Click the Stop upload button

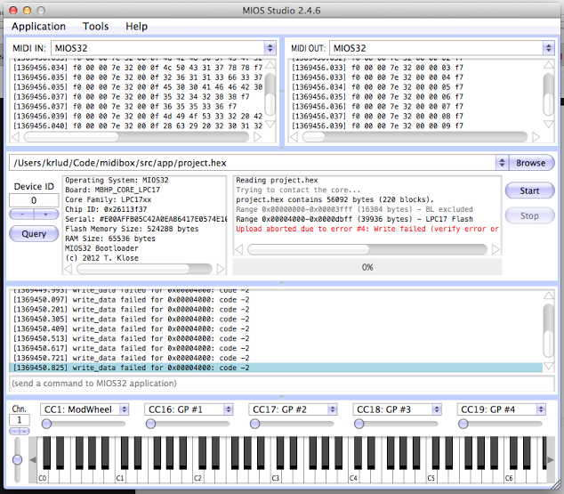tap(529, 215)
